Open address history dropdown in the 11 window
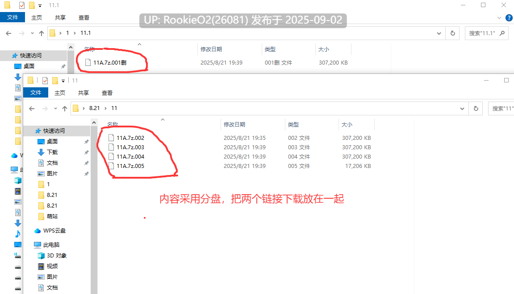Screen dimensions: 514x294 [x=462, y=108]
